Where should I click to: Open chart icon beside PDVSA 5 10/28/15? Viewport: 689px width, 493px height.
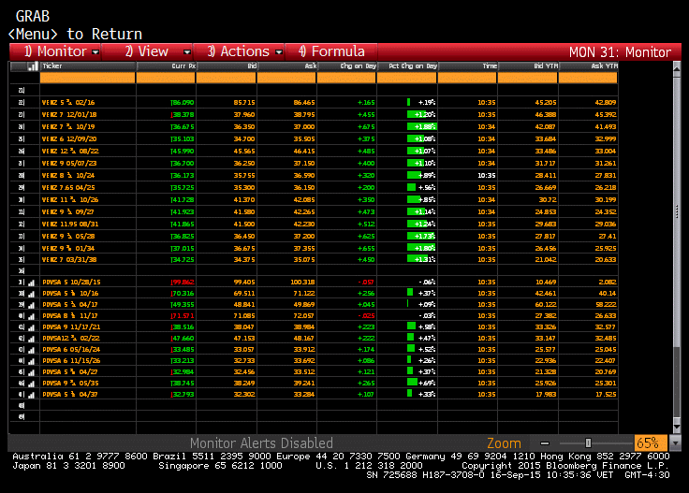[31, 283]
